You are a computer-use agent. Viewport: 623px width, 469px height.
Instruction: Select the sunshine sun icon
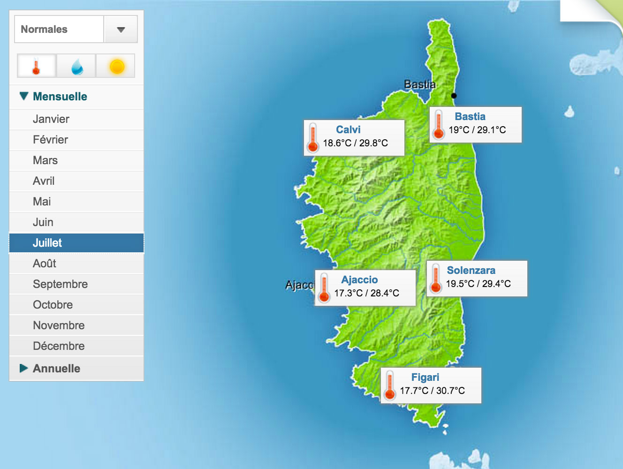pos(116,66)
